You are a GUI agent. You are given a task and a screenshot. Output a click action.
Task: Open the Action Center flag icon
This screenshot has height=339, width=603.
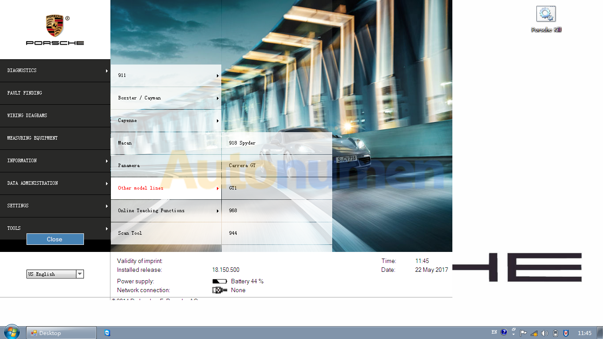coord(523,333)
